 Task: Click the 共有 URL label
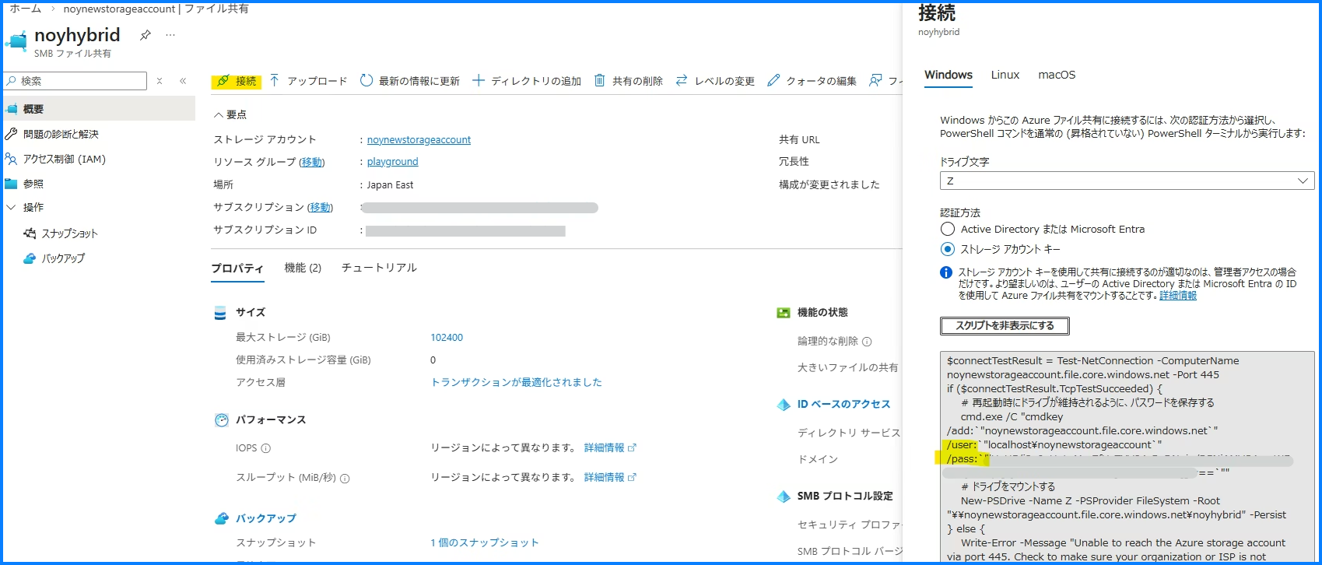[x=799, y=140]
